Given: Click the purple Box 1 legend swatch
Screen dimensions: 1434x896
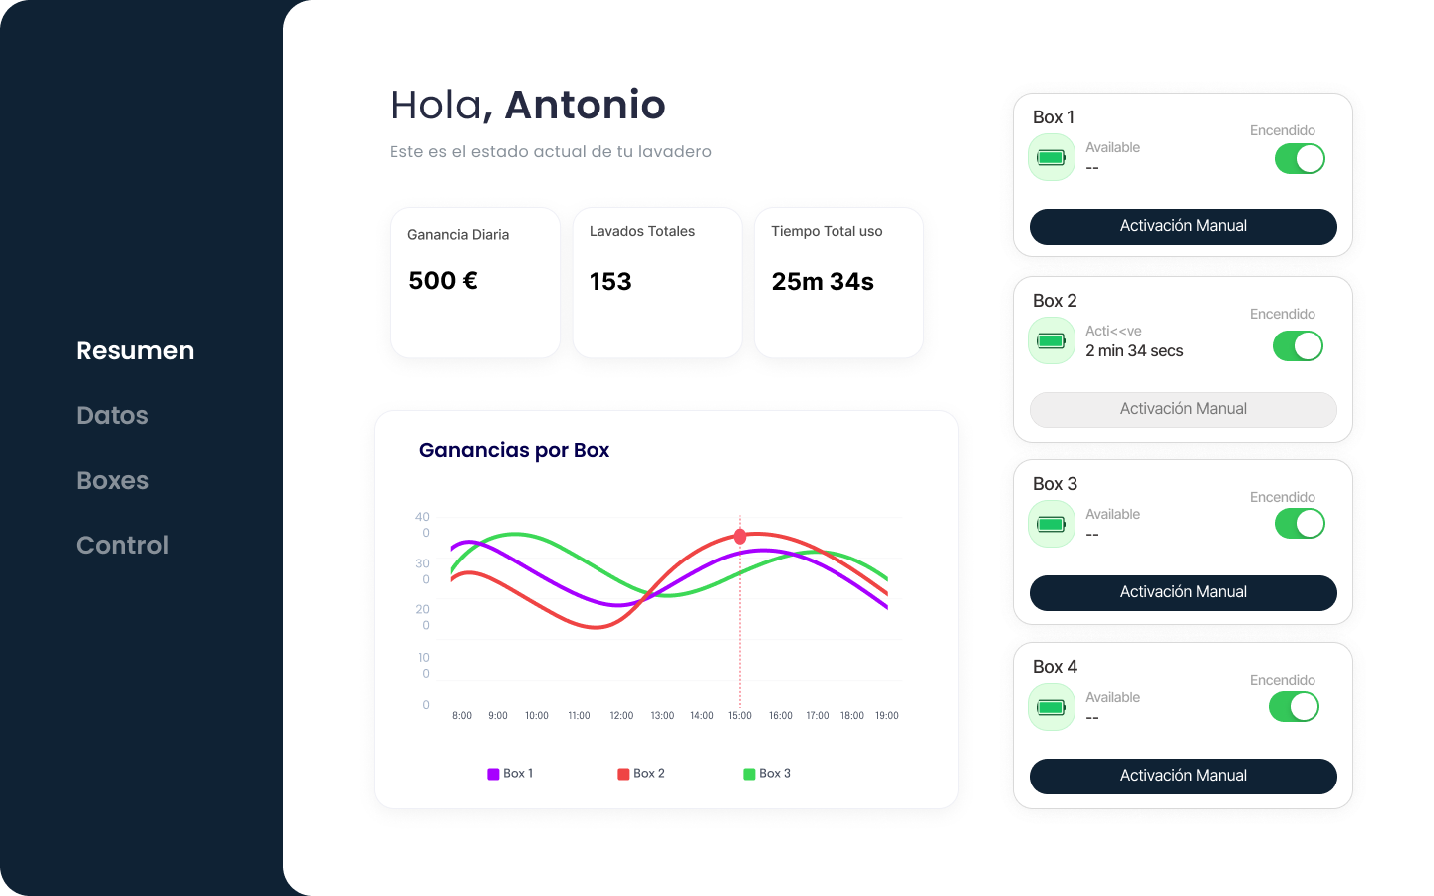Looking at the screenshot, I should click(x=493, y=774).
